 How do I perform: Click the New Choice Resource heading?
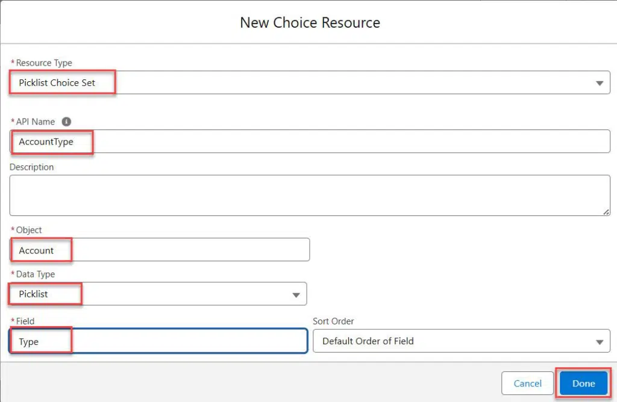[x=310, y=23]
